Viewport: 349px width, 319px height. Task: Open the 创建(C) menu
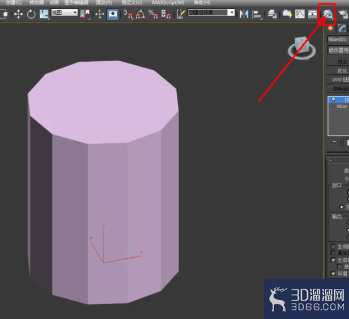click(14, 3)
